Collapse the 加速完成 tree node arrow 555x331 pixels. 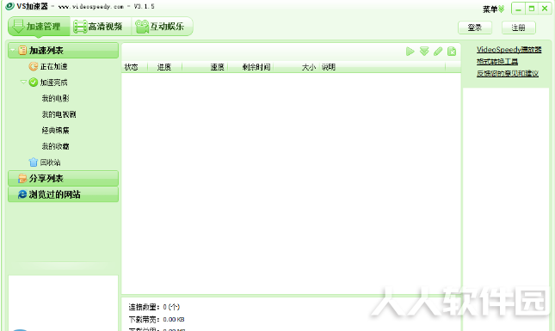click(23, 82)
